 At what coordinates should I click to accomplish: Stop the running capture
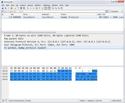click(x=6, y=8)
